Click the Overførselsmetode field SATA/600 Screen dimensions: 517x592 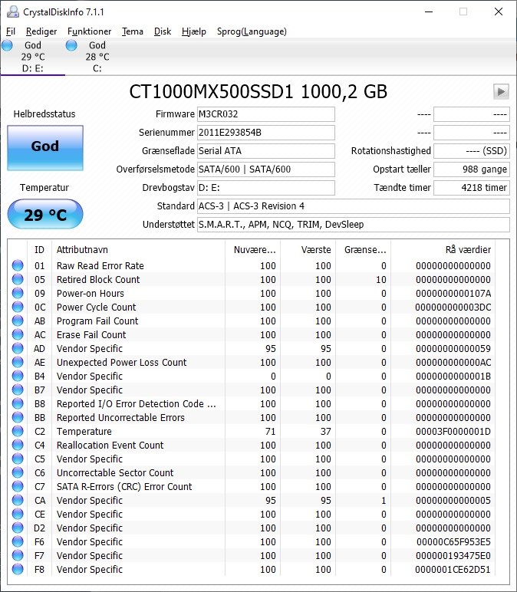click(266, 169)
